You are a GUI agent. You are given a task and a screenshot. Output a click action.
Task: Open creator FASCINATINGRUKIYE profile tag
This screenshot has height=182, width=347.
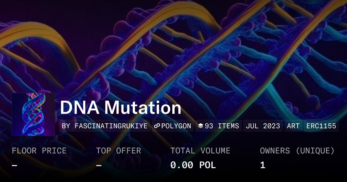pyautogui.click(x=105, y=126)
